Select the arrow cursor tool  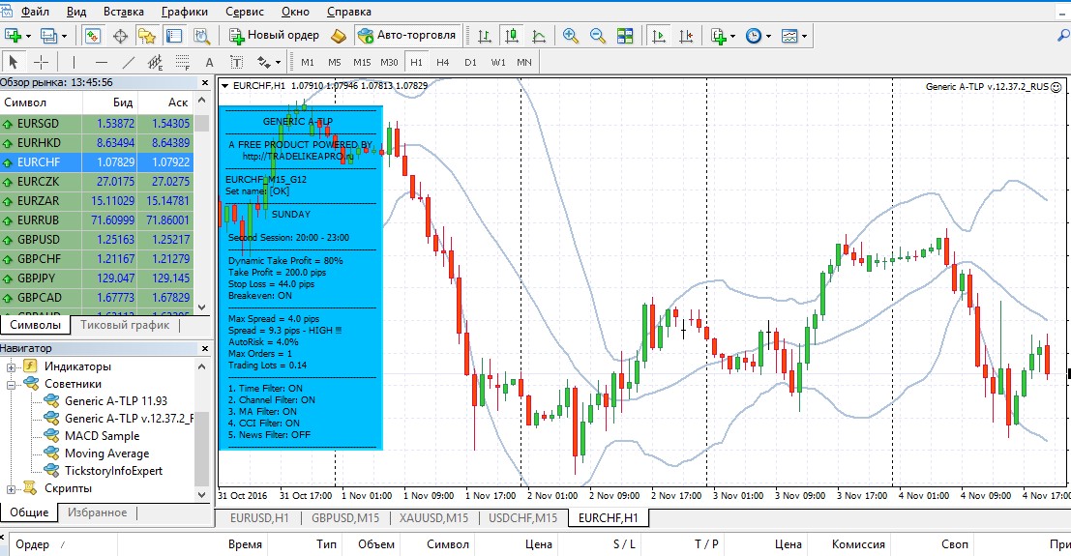[13, 62]
